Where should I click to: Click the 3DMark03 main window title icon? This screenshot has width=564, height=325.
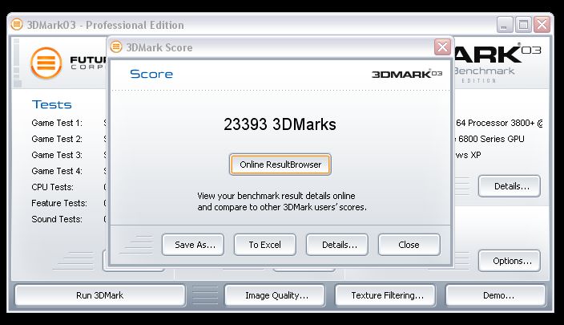coord(17,25)
